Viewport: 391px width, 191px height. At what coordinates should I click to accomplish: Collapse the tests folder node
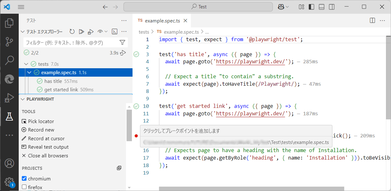[26, 64]
